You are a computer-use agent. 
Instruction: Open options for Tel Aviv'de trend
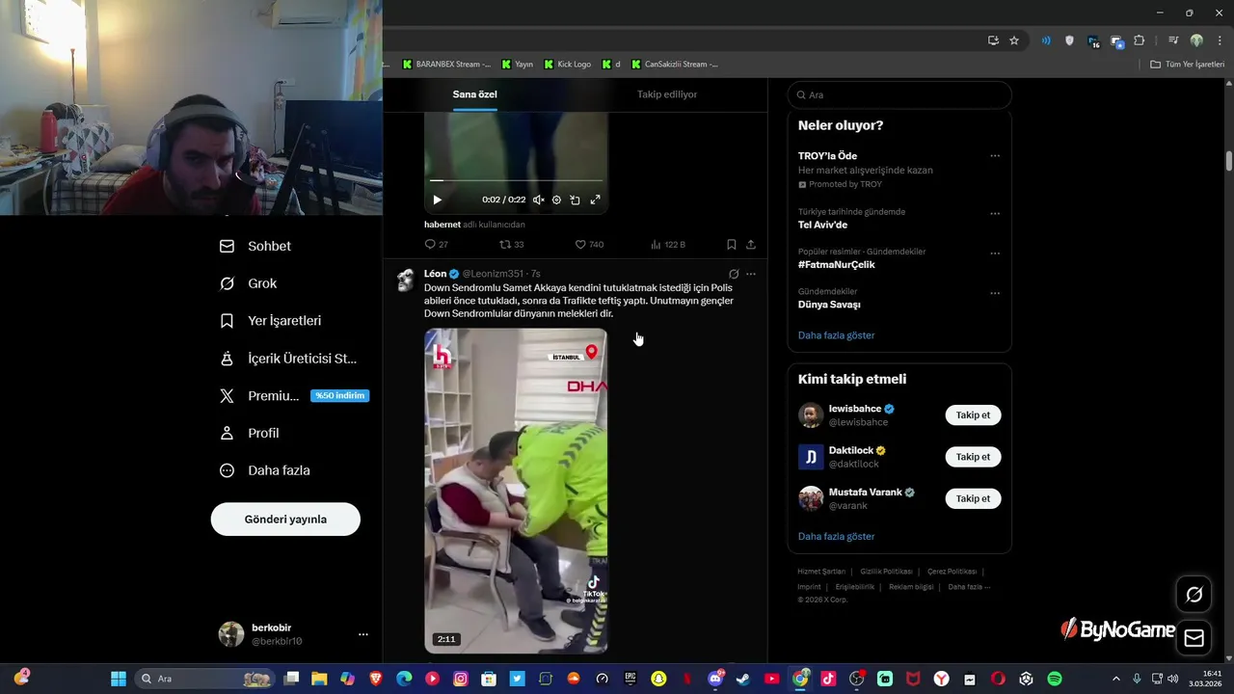click(995, 214)
